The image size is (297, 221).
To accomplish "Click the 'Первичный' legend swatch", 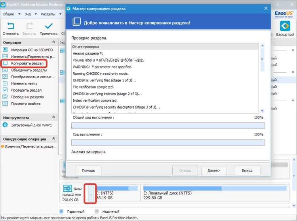I will coord(61,212).
